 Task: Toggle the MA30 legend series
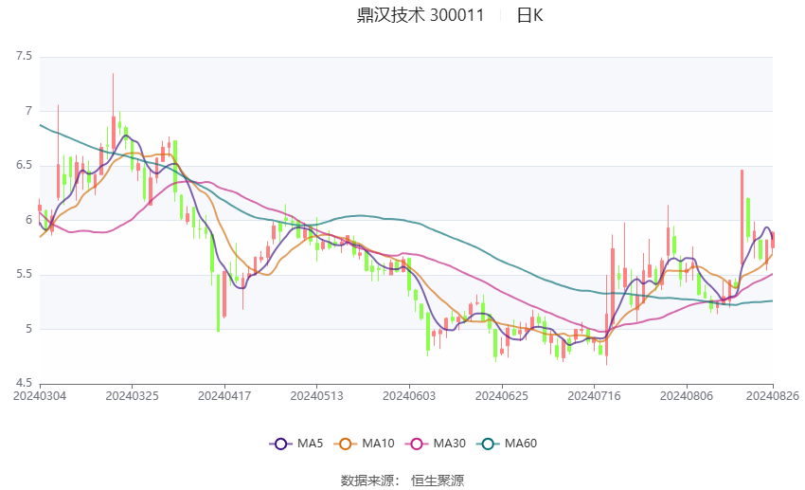pos(436,444)
